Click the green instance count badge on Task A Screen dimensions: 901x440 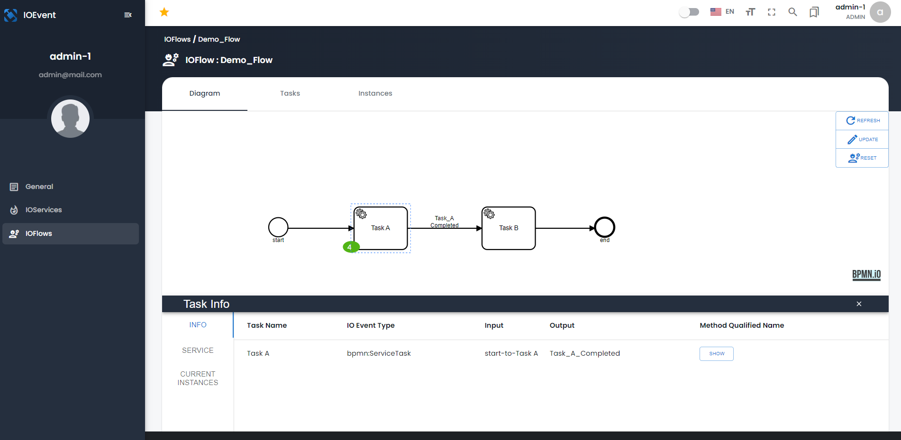(x=350, y=247)
